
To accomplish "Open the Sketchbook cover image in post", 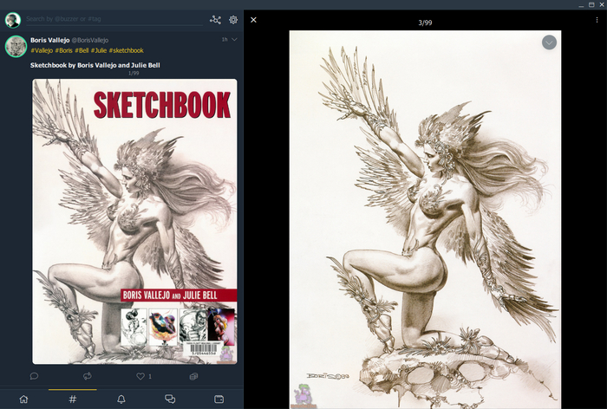I will (x=134, y=221).
